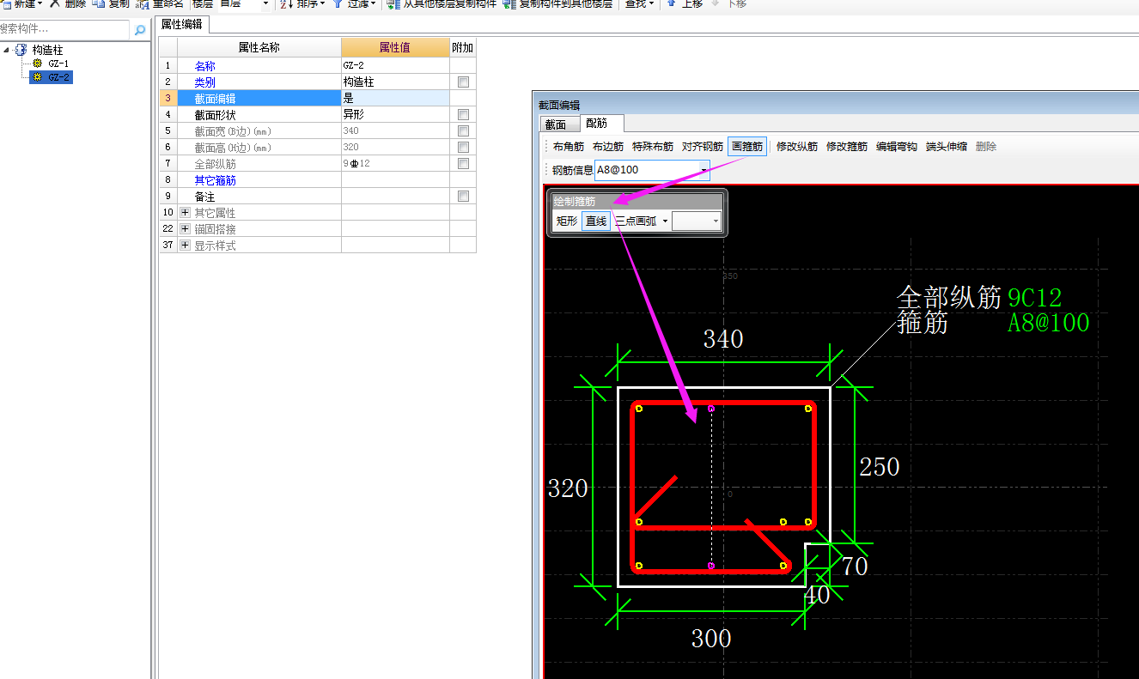1139x679 pixels.
Task: Click the 画箍筋 toolbar button
Action: click(x=747, y=146)
